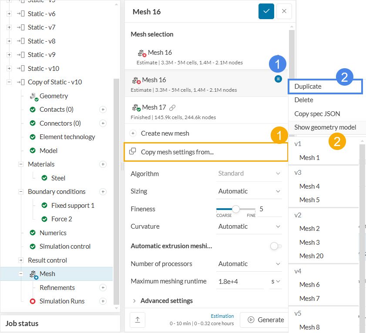Open the Sizing dropdown
This screenshot has width=366, height=333.
[x=249, y=191]
